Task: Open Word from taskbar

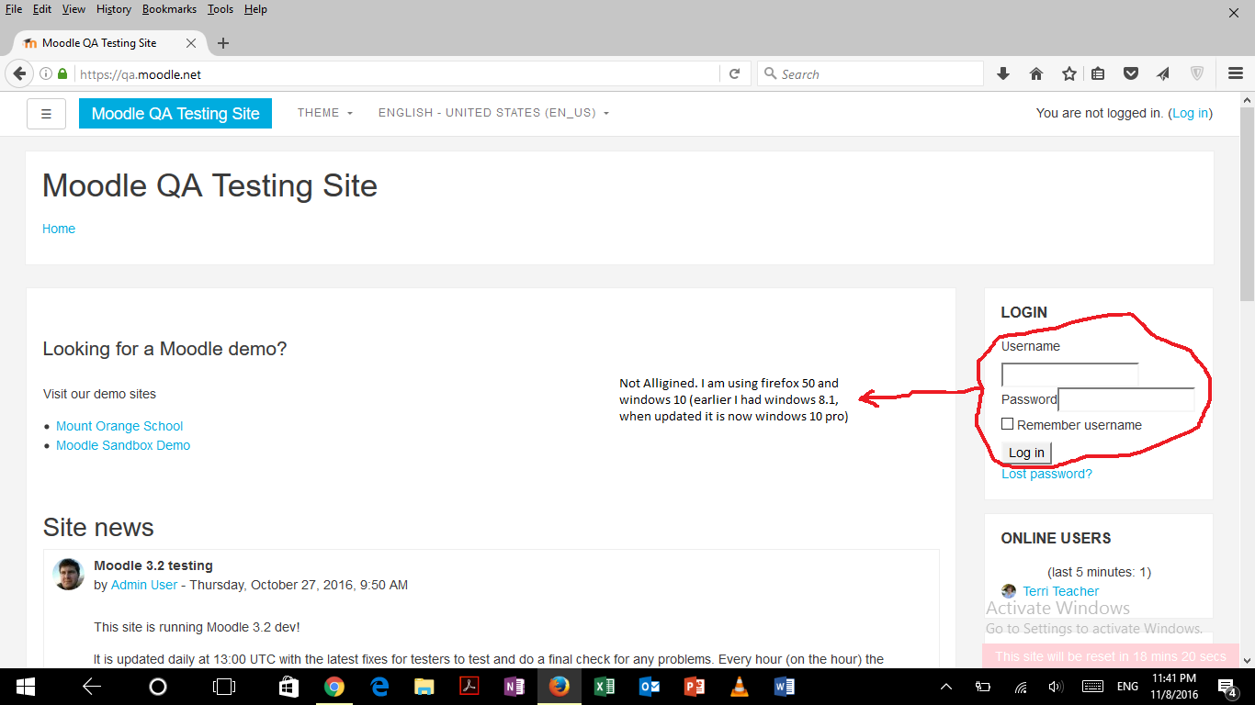Action: coord(784,687)
